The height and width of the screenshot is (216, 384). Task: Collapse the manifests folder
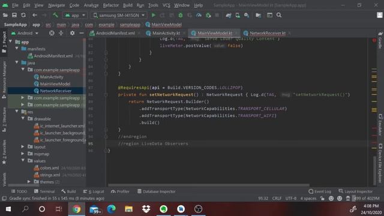coord(17,49)
